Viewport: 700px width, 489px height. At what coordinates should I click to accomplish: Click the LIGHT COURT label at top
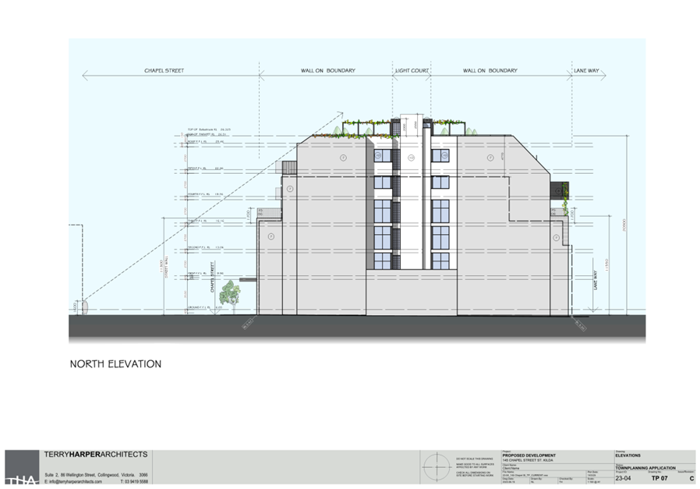click(x=412, y=71)
